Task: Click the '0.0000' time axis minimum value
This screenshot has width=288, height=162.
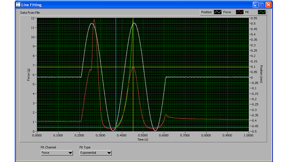Action: point(37,135)
